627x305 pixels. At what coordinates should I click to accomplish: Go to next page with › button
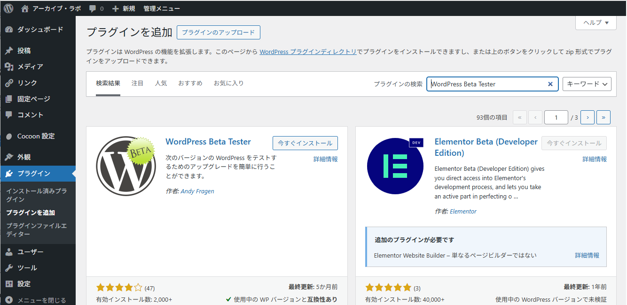click(588, 118)
